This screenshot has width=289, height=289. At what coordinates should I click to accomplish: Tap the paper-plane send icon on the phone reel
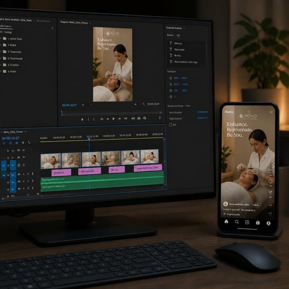tap(270, 193)
